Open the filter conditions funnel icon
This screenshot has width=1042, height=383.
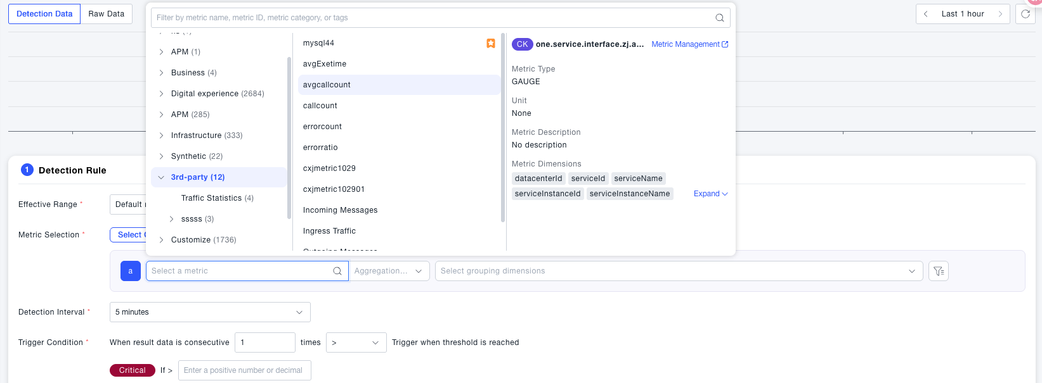click(x=939, y=271)
